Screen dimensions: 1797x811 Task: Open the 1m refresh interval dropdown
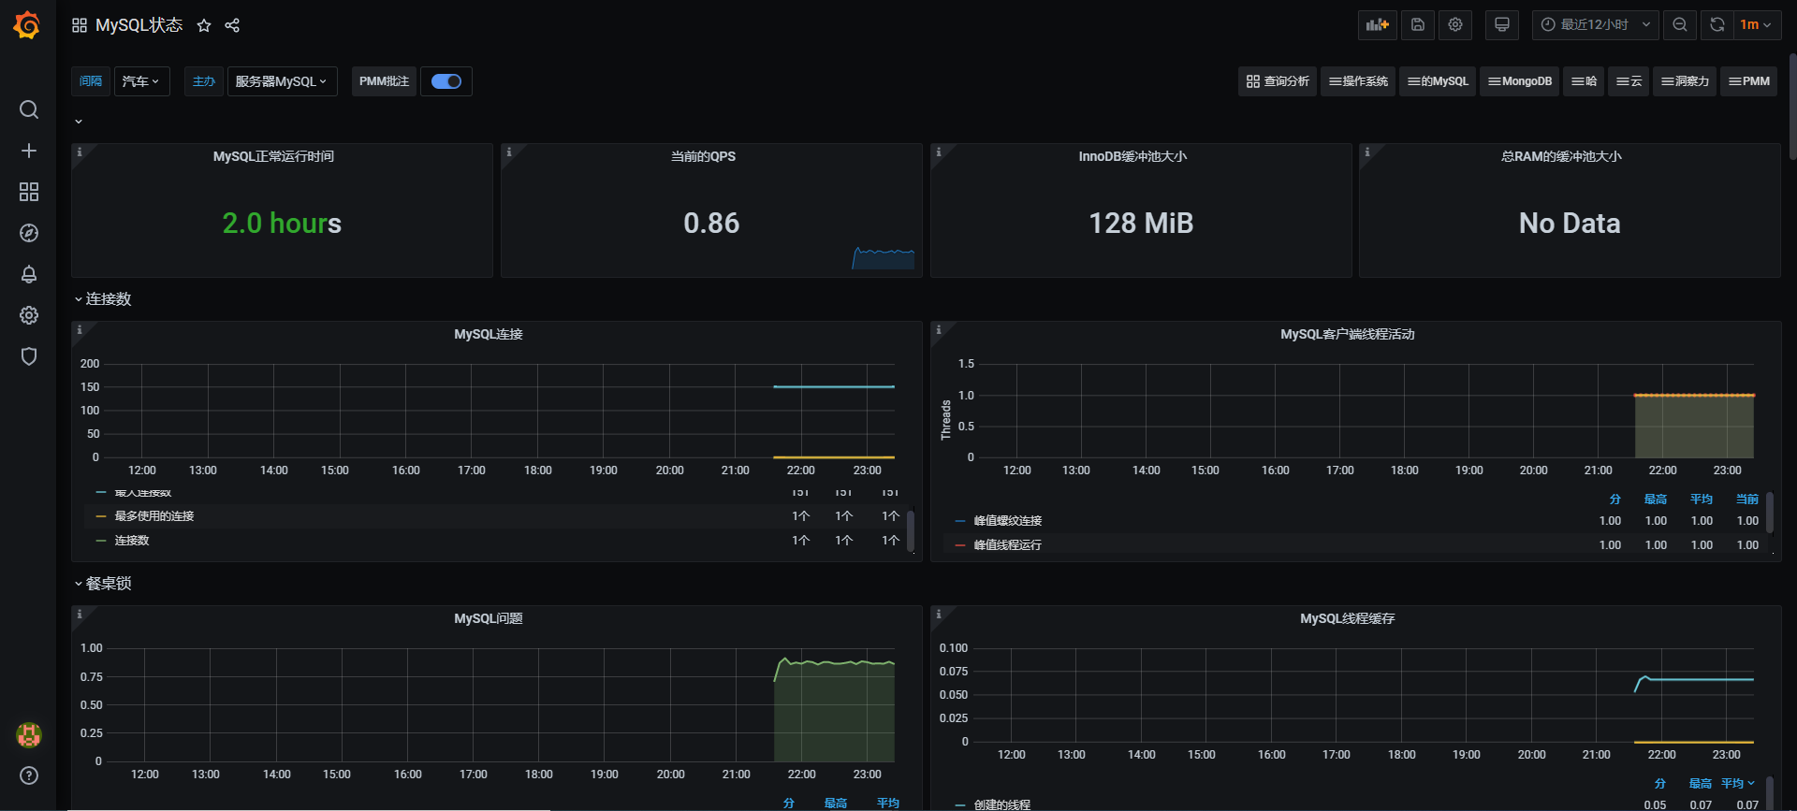1756,25
